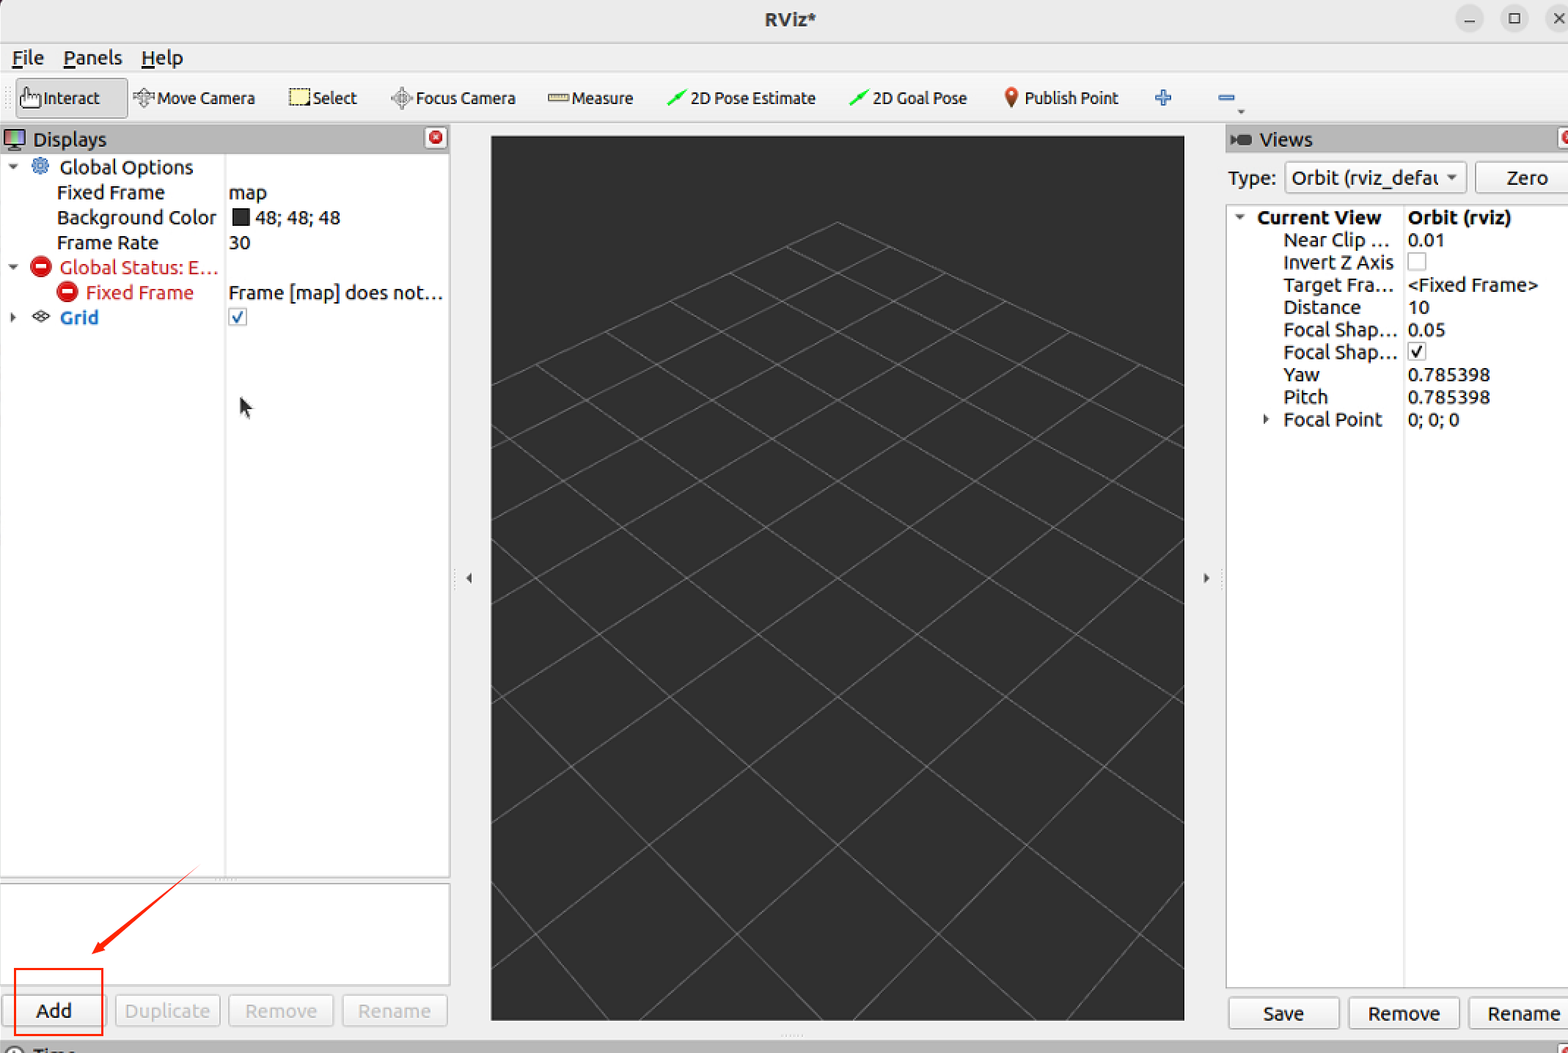
Task: Toggle the Grid display checkbox
Action: click(x=238, y=318)
